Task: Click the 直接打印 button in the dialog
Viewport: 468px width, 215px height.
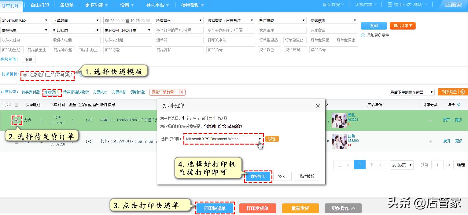Action: coord(258,176)
